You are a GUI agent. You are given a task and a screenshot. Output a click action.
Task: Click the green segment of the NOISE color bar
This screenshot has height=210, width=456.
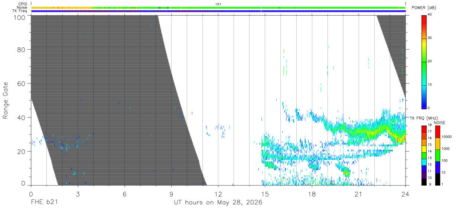437,155
